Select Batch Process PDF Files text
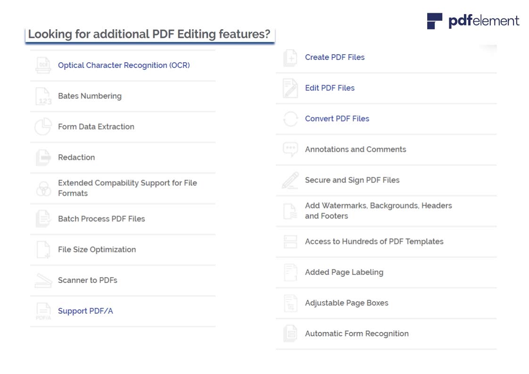Screen dimensions: 529x374 click(101, 219)
